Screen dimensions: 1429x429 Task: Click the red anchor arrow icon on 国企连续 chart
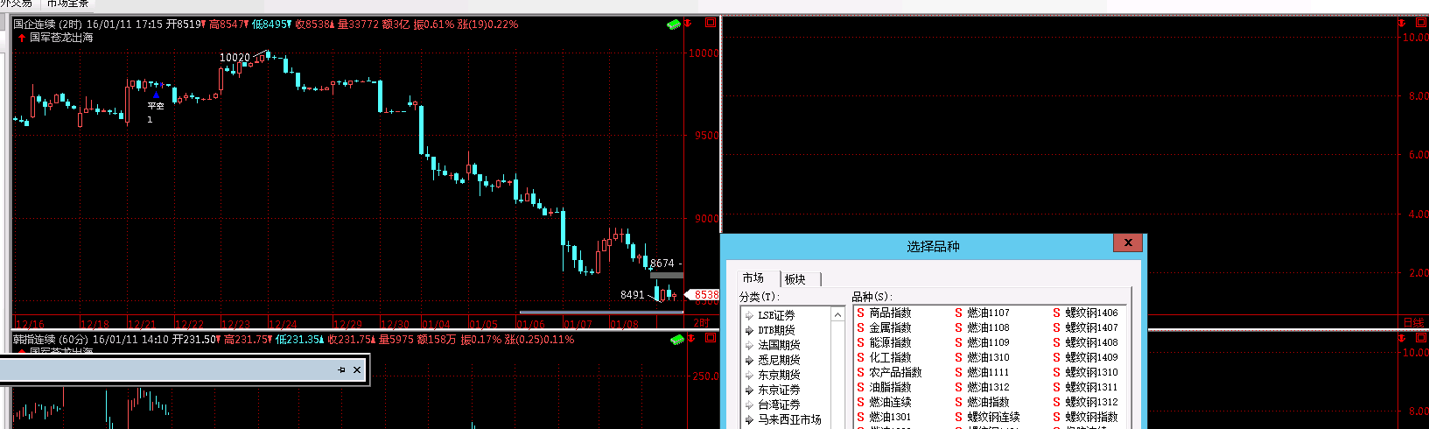(690, 24)
